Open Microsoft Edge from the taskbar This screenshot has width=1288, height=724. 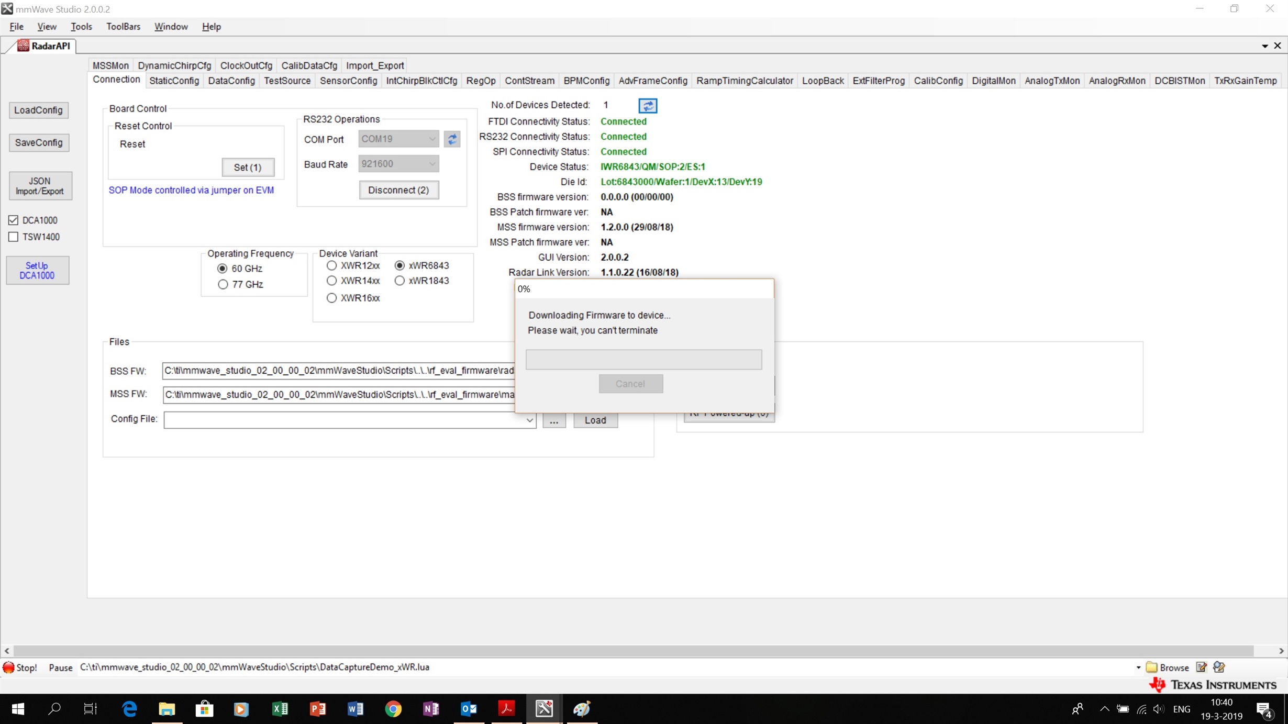pyautogui.click(x=129, y=709)
